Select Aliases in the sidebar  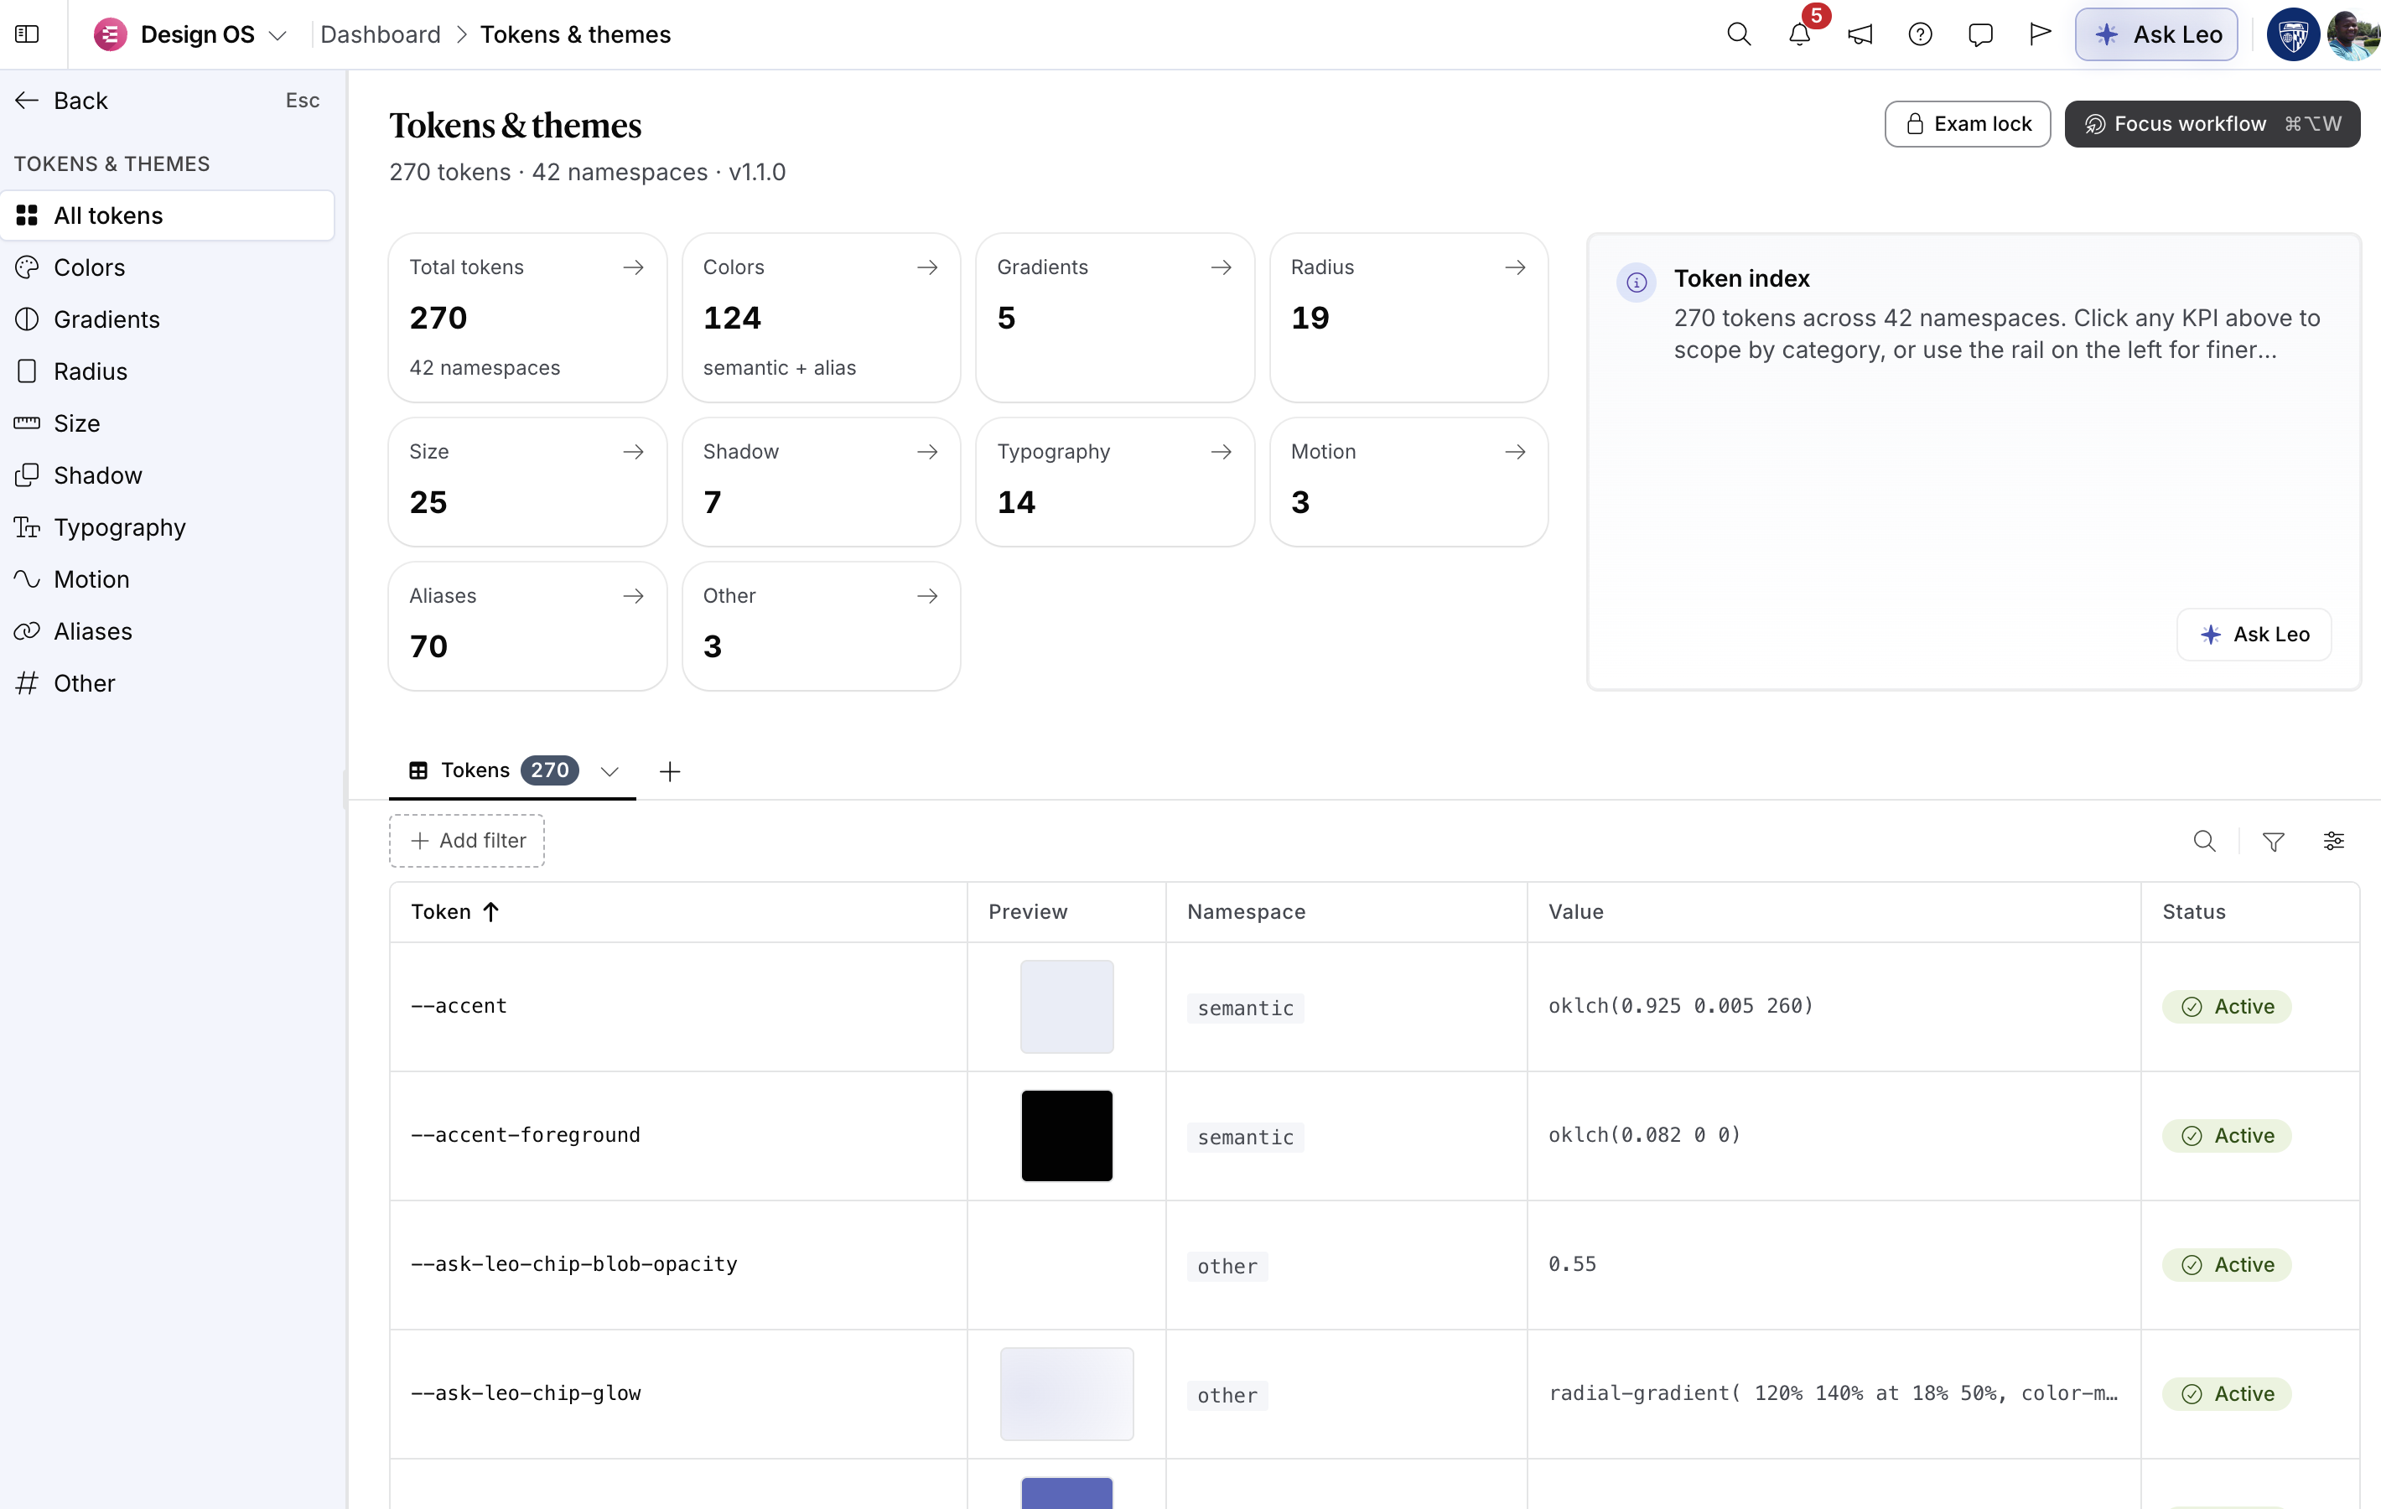tap(167, 631)
